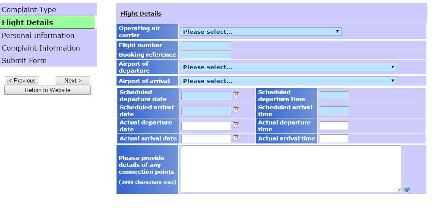Open calendar for scheduled arrival date

pyautogui.click(x=236, y=110)
